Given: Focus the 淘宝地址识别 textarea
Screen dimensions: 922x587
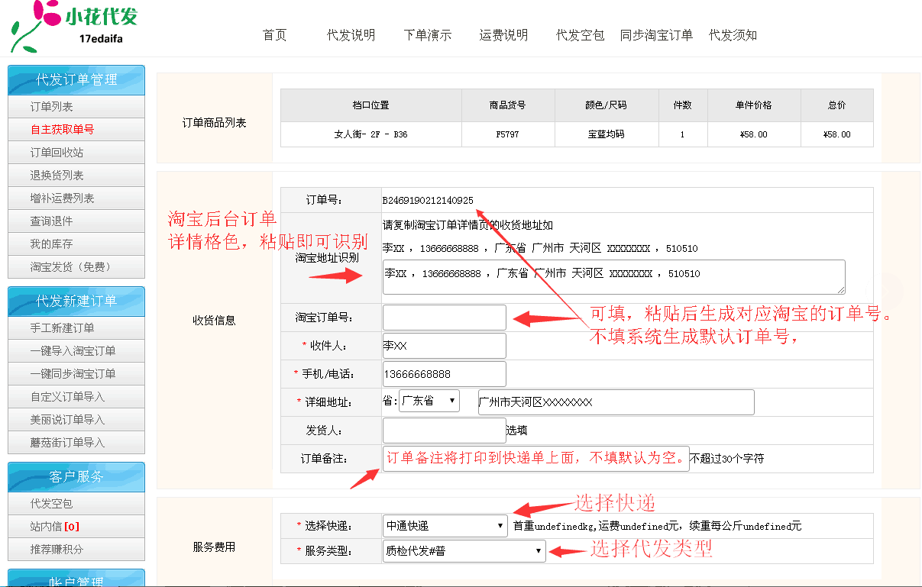Looking at the screenshot, I should tap(614, 277).
